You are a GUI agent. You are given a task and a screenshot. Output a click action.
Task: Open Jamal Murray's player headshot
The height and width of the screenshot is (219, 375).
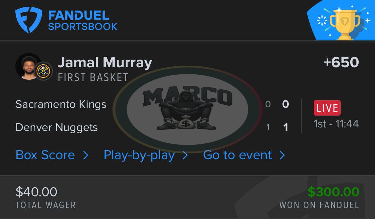28,66
